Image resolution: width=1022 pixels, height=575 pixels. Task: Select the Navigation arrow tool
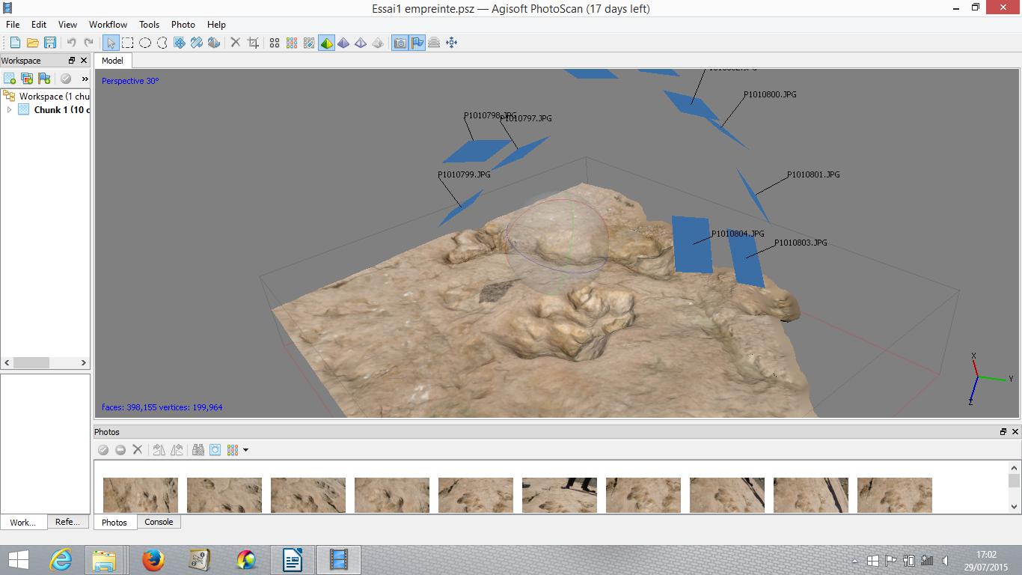coord(111,43)
